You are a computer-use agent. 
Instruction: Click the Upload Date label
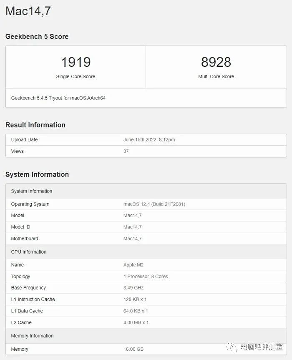[x=24, y=139]
